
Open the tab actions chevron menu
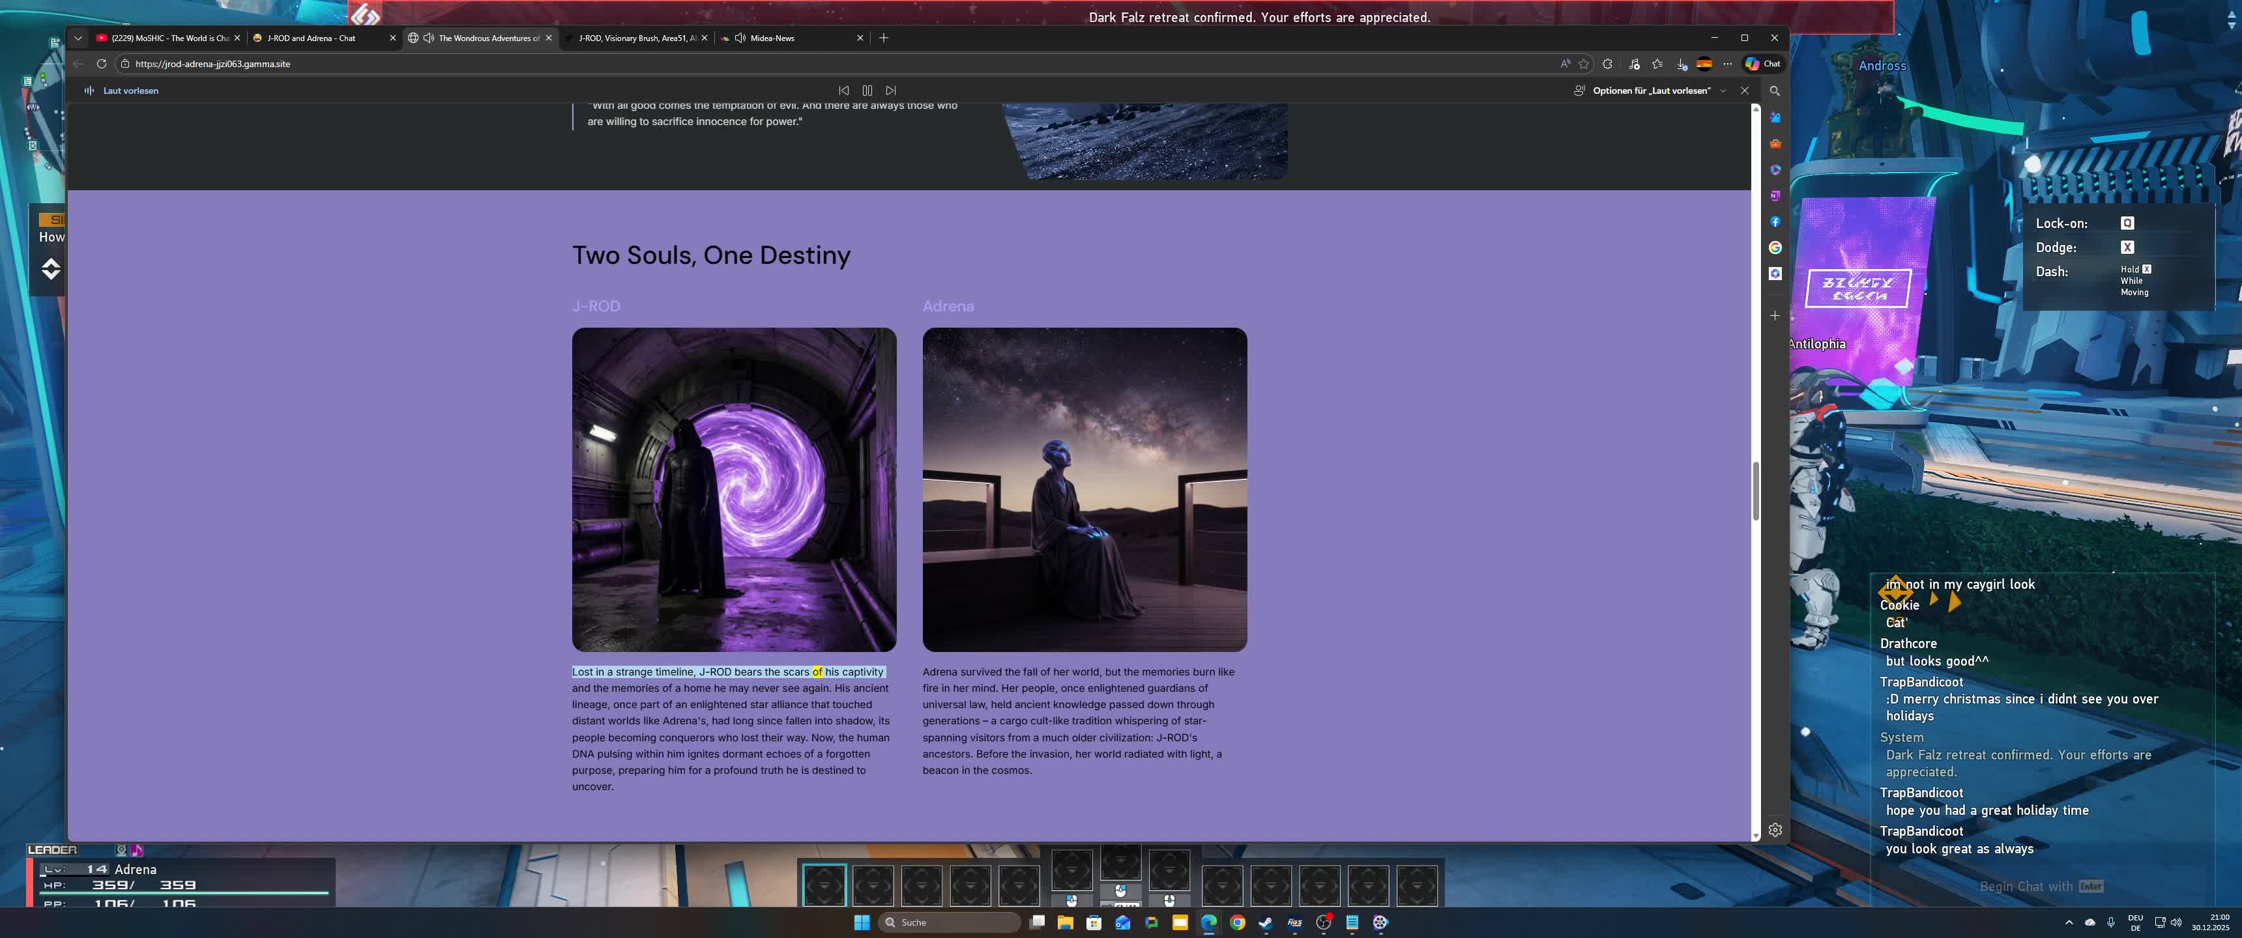pyautogui.click(x=78, y=38)
